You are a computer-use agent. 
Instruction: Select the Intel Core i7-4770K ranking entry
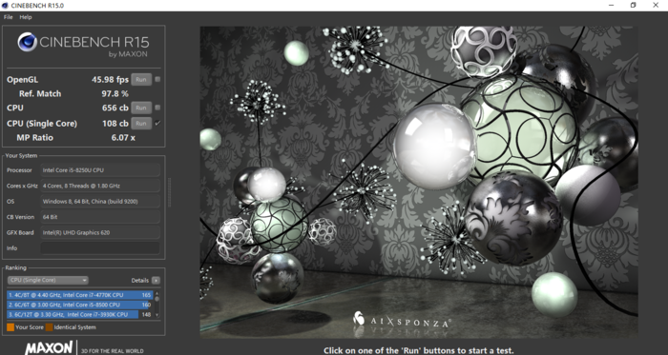pos(80,295)
